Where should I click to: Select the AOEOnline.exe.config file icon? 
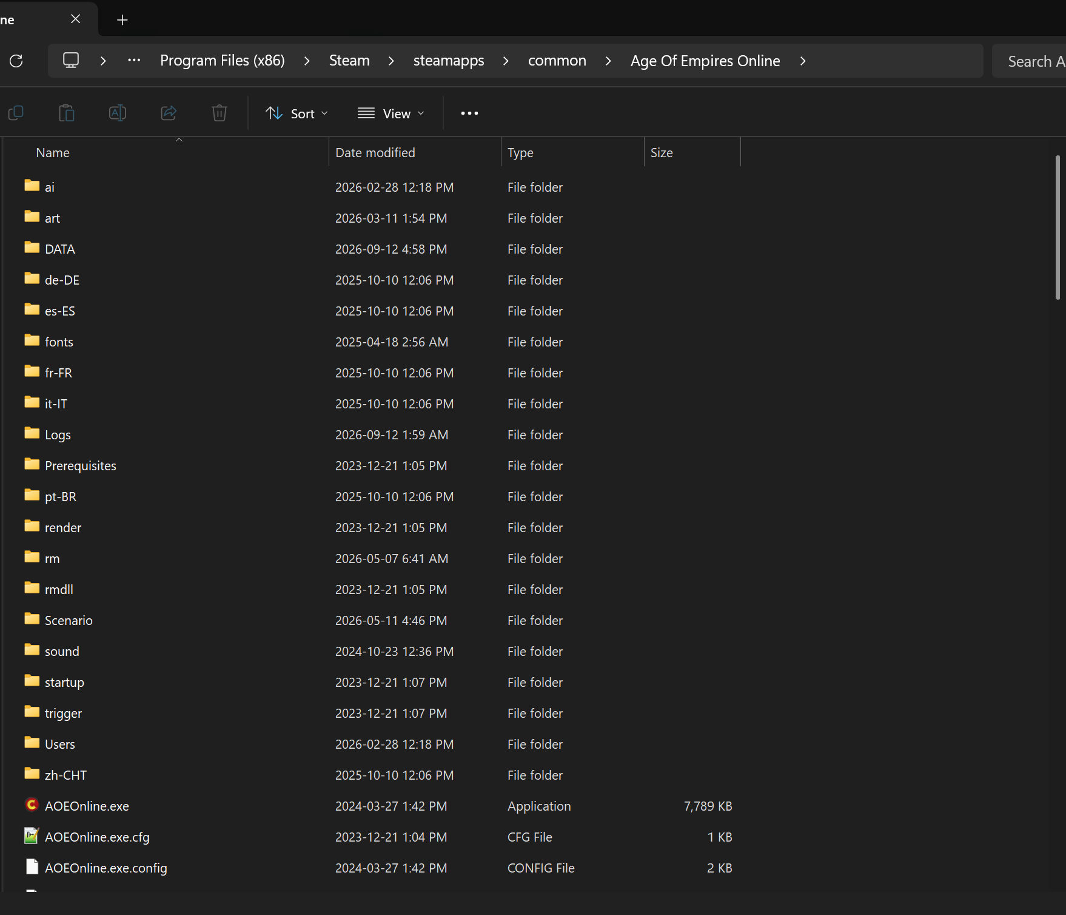(32, 867)
